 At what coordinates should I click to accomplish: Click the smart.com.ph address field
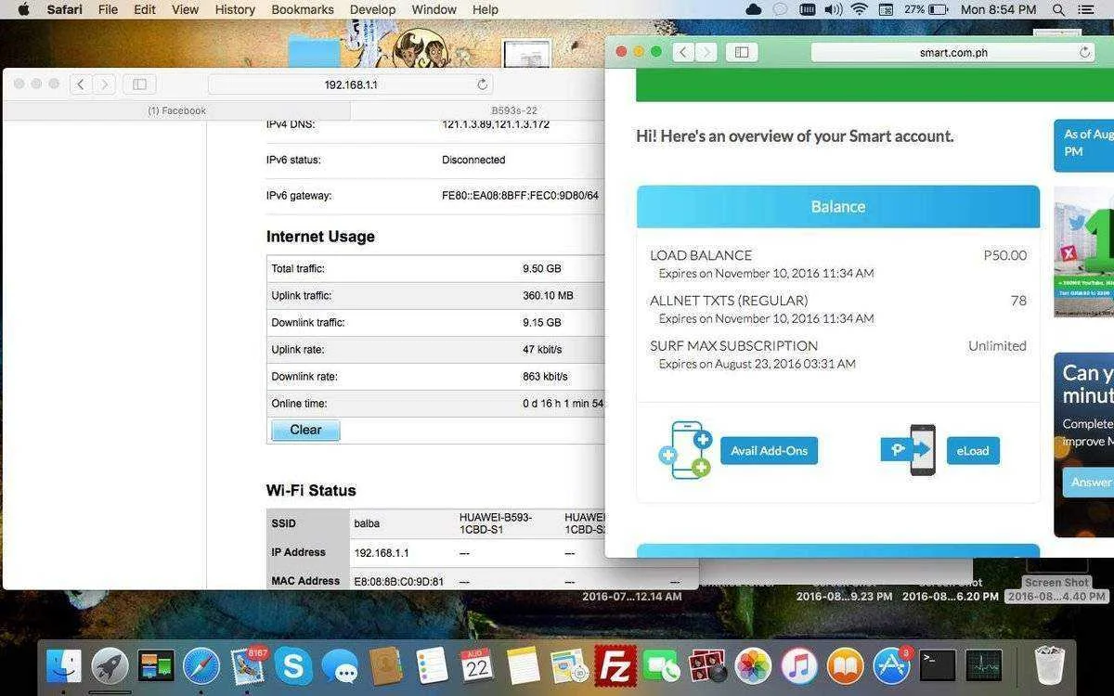(x=953, y=52)
